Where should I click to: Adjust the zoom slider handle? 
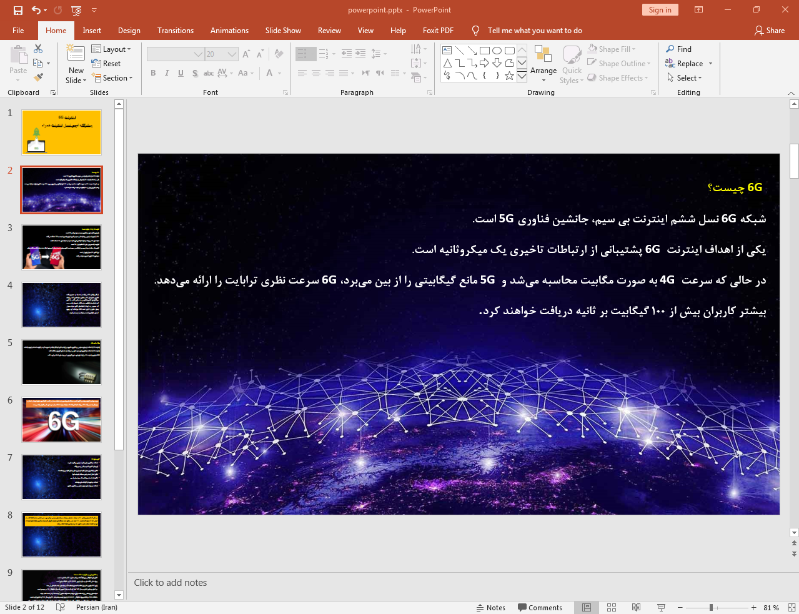tap(711, 608)
